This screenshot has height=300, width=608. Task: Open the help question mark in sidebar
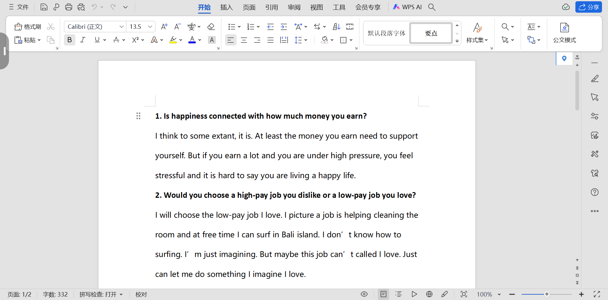point(595,192)
